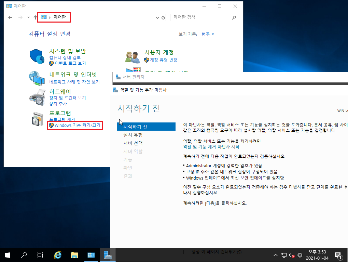The width and height of the screenshot is (348, 262).
Task: Click the wizard title bar icon
Action: (116, 90)
